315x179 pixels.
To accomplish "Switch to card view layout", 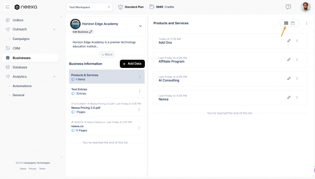I will point(293,23).
